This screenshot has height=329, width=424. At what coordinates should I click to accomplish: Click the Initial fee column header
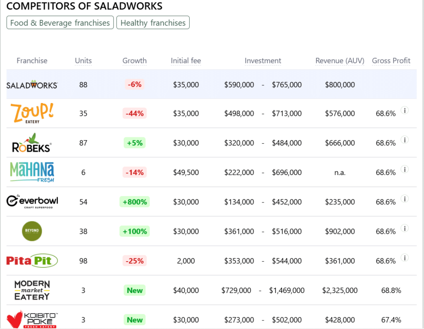click(x=185, y=61)
